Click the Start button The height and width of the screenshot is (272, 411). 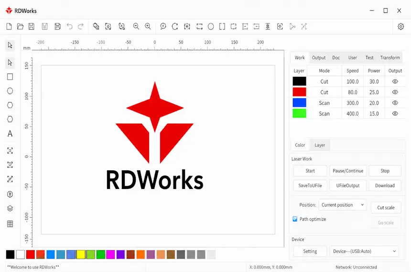[x=310, y=171]
